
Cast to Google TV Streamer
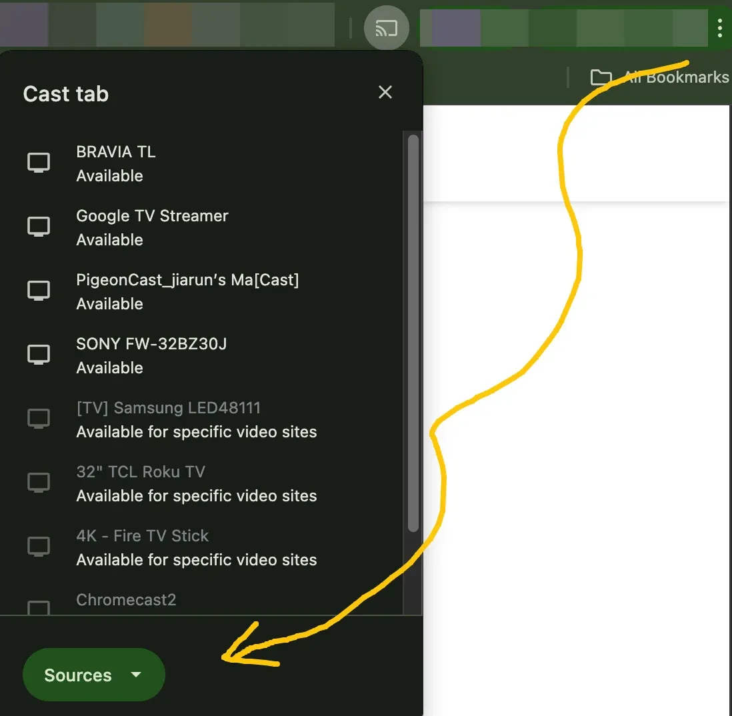[x=201, y=227]
